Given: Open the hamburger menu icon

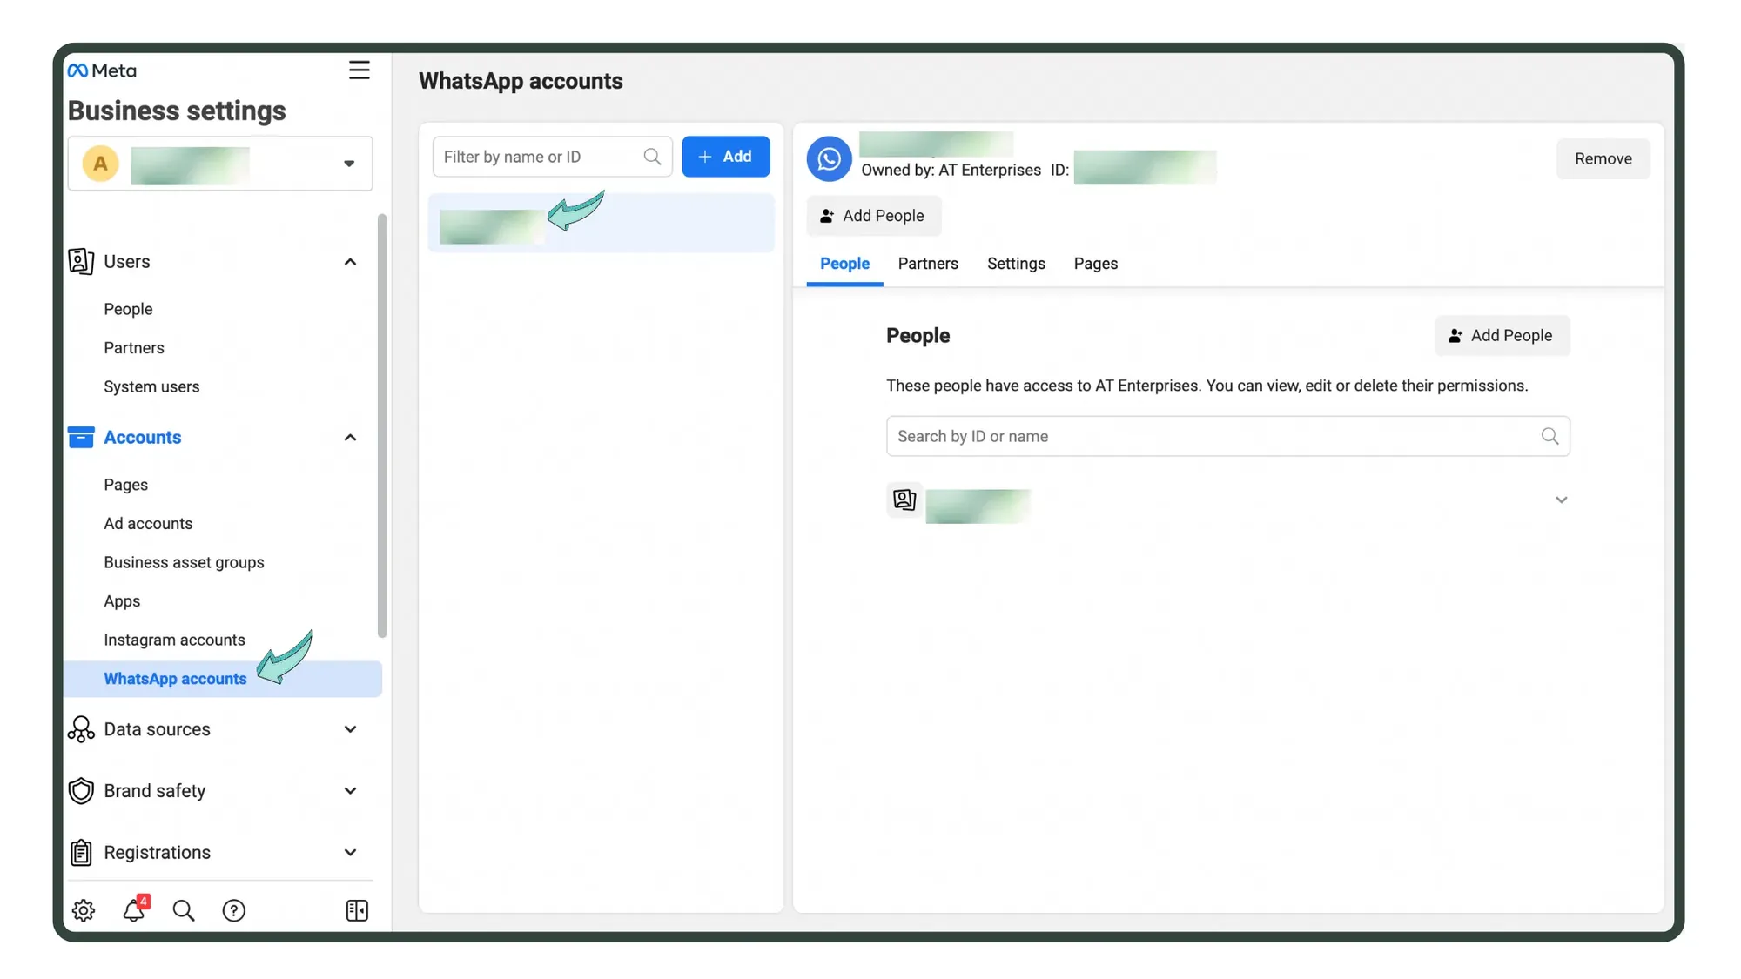Looking at the screenshot, I should [x=359, y=70].
